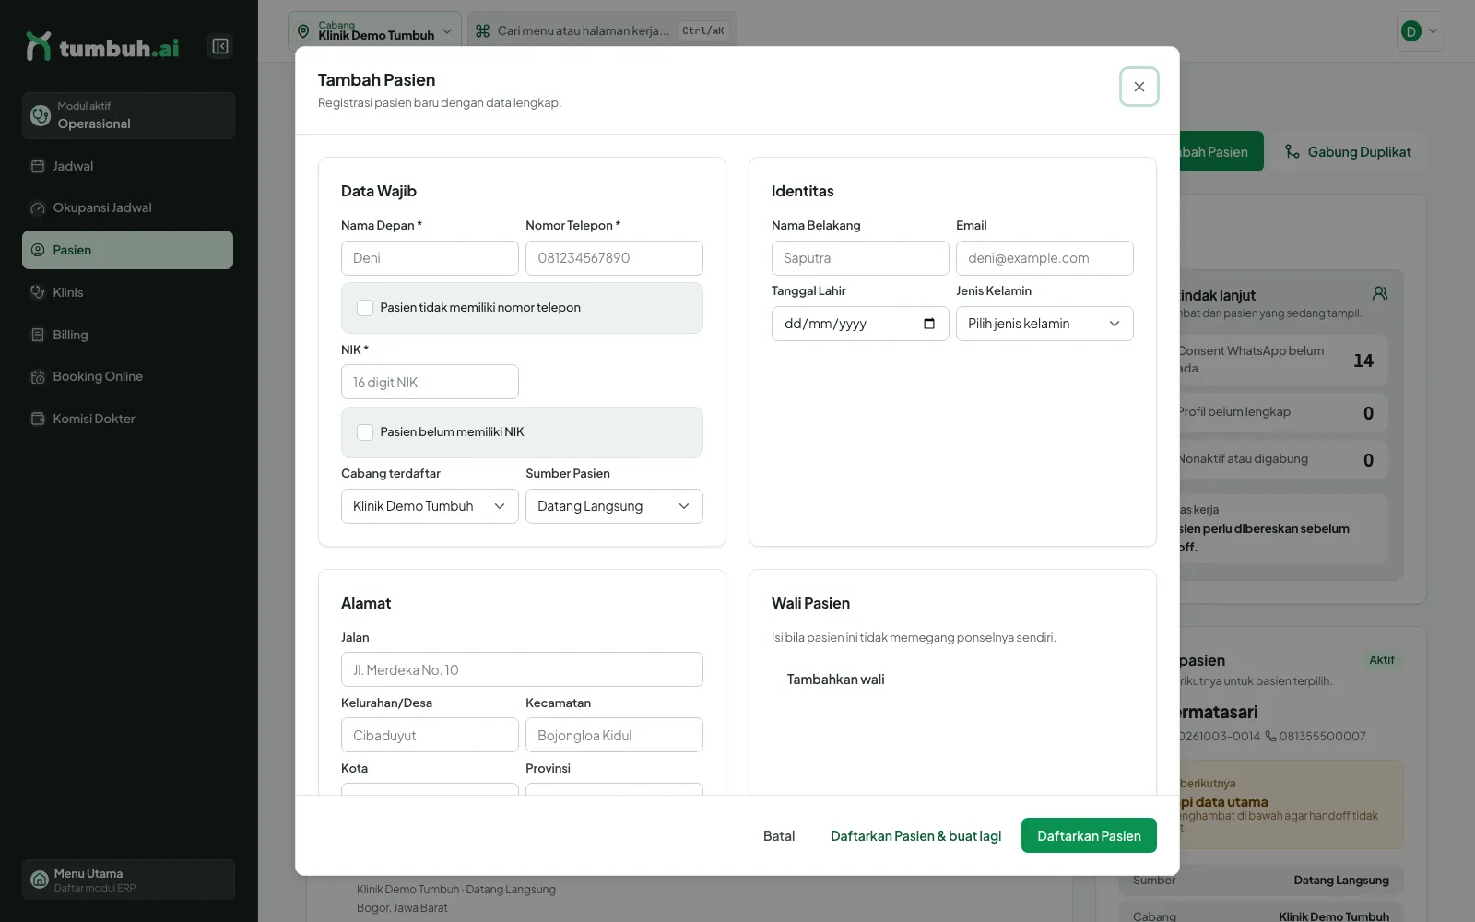The width and height of the screenshot is (1475, 922).
Task: Open Billing in the sidebar
Action: 127,335
